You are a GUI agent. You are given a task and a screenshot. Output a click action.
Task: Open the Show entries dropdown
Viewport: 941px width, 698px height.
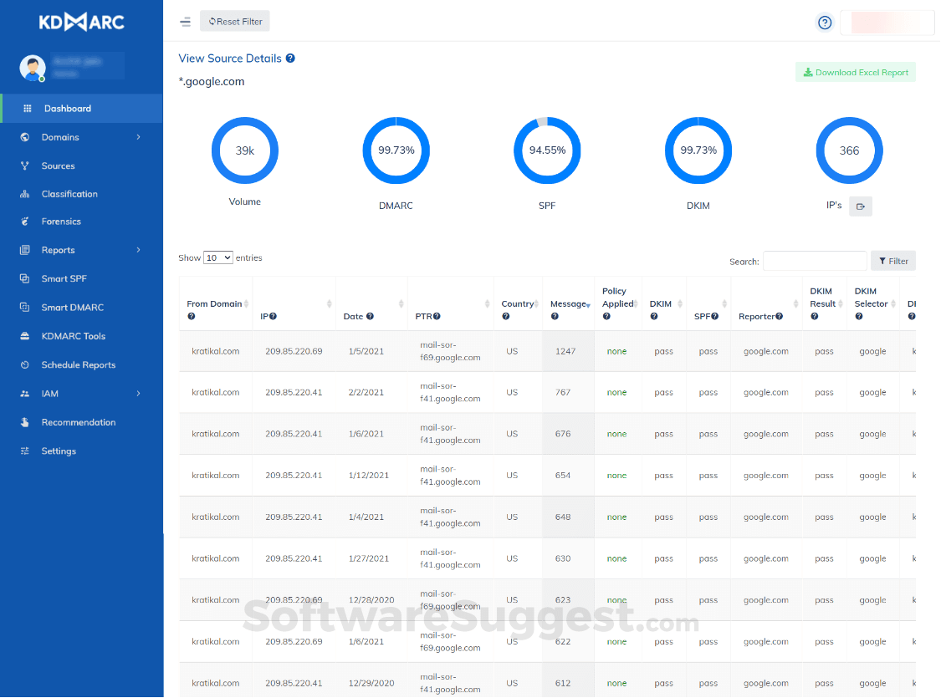point(217,257)
